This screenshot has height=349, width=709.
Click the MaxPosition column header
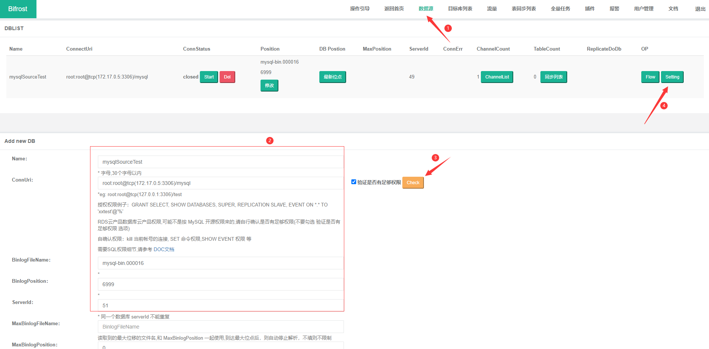tap(377, 49)
